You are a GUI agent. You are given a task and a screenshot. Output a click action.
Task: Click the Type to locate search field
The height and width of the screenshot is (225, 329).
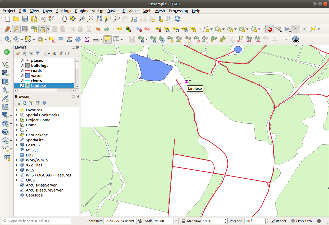[37, 221]
